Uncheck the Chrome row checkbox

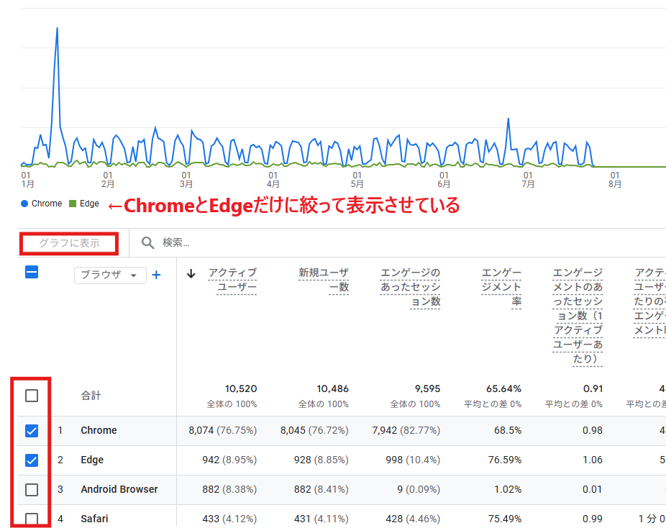point(32,429)
